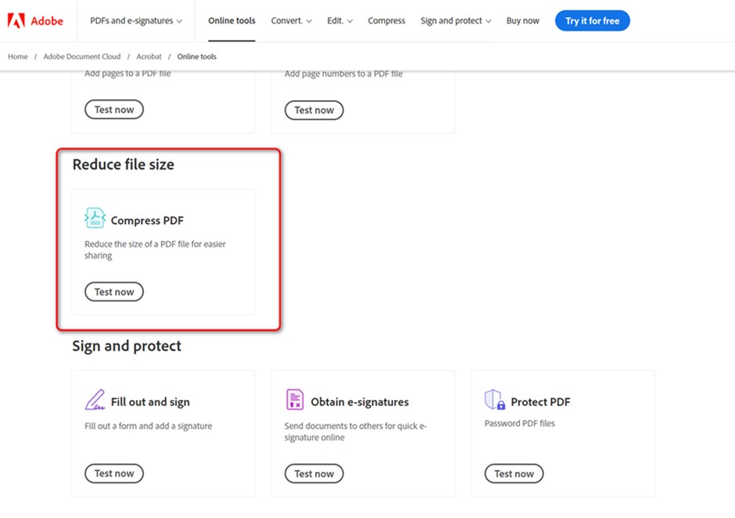Click the Protect PDF shield icon
The height and width of the screenshot is (518, 735).
(494, 400)
